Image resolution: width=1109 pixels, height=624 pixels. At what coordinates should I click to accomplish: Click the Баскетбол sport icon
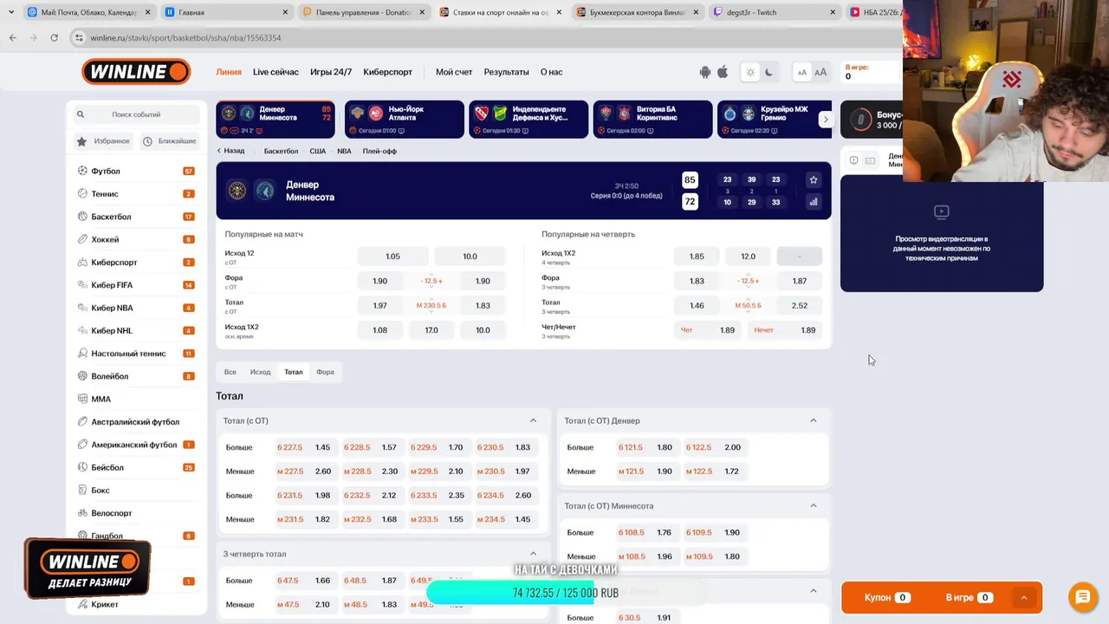pyautogui.click(x=82, y=217)
